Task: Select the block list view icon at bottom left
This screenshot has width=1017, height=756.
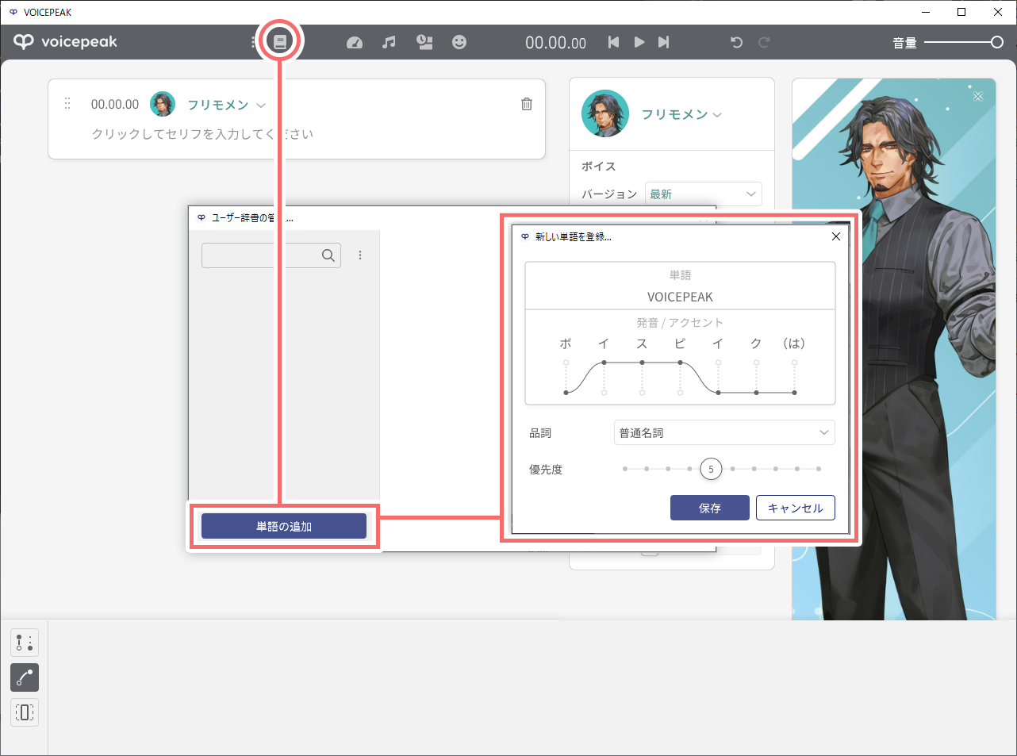Action: 25,643
